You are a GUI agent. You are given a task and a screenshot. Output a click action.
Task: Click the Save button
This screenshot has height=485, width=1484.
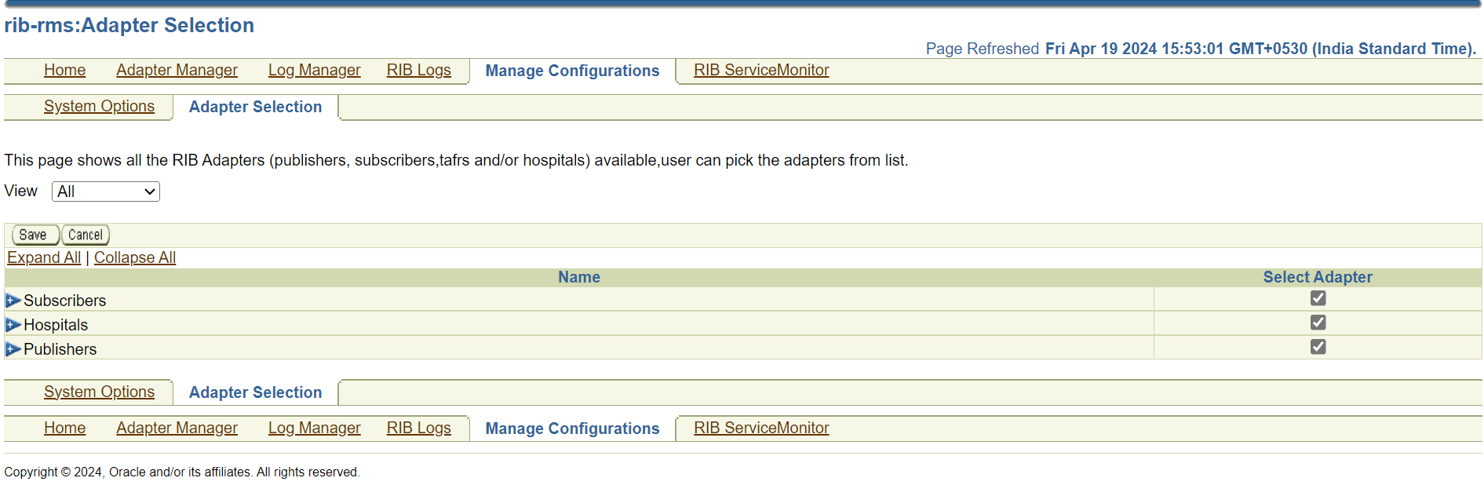(x=35, y=234)
